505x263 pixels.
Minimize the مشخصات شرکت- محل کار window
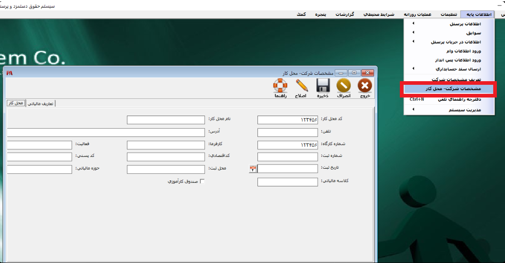341,73
